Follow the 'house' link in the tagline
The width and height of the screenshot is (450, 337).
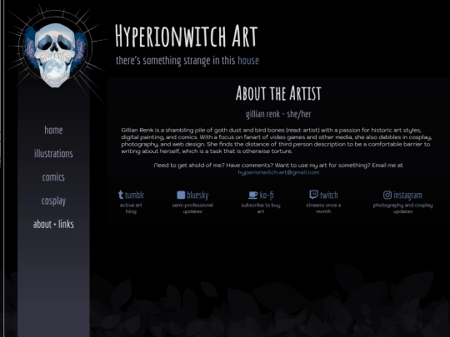click(x=248, y=60)
